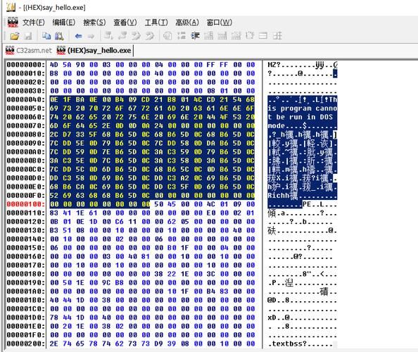
Task: Open the 搜索(S) menu
Action: point(94,23)
